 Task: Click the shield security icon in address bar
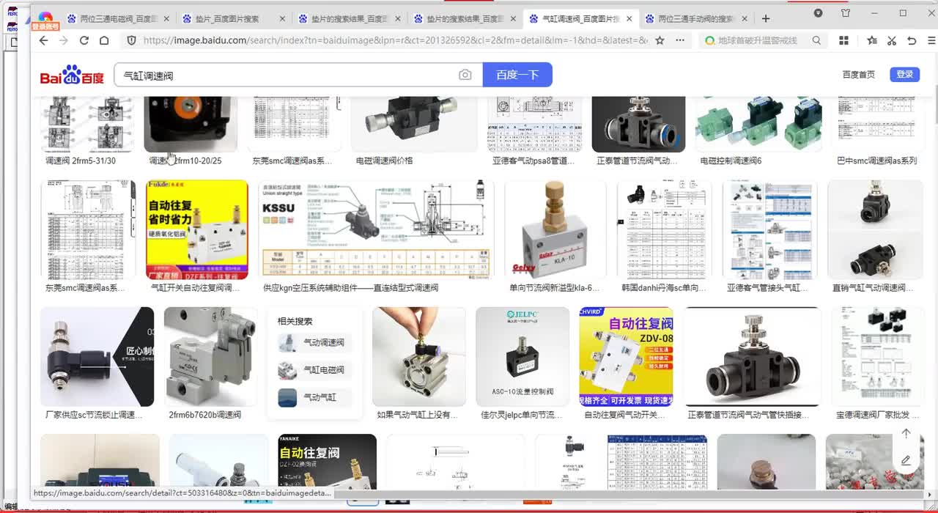click(132, 40)
